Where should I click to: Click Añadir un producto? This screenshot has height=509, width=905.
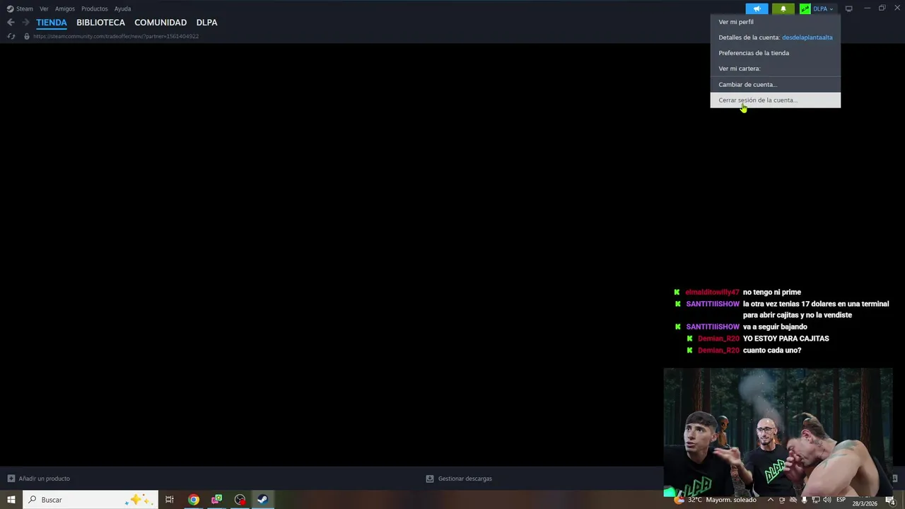tap(44, 479)
